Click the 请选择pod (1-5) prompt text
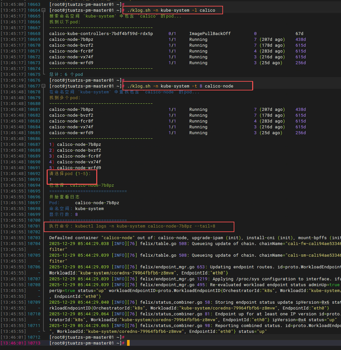341x350 pixels. (70, 174)
